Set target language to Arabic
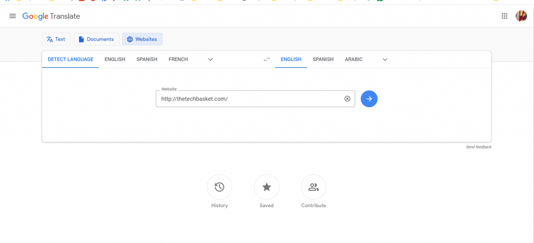Image resolution: width=534 pixels, height=243 pixels. point(354,59)
